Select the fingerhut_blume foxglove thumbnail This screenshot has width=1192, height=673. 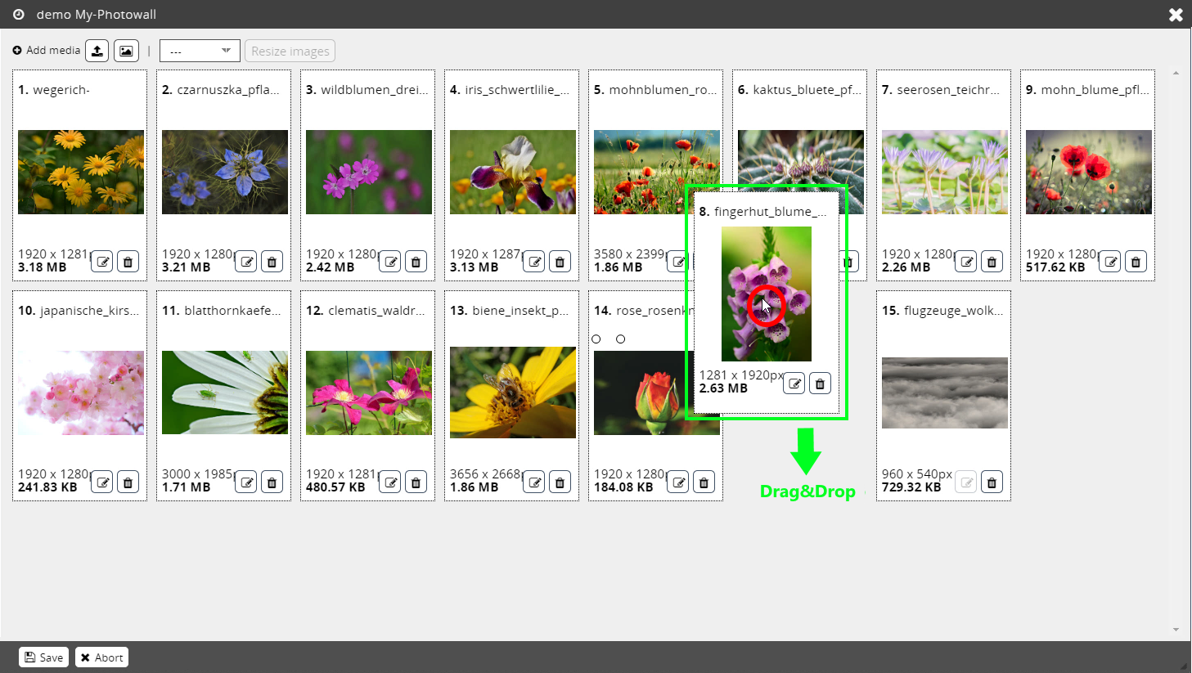(767, 294)
